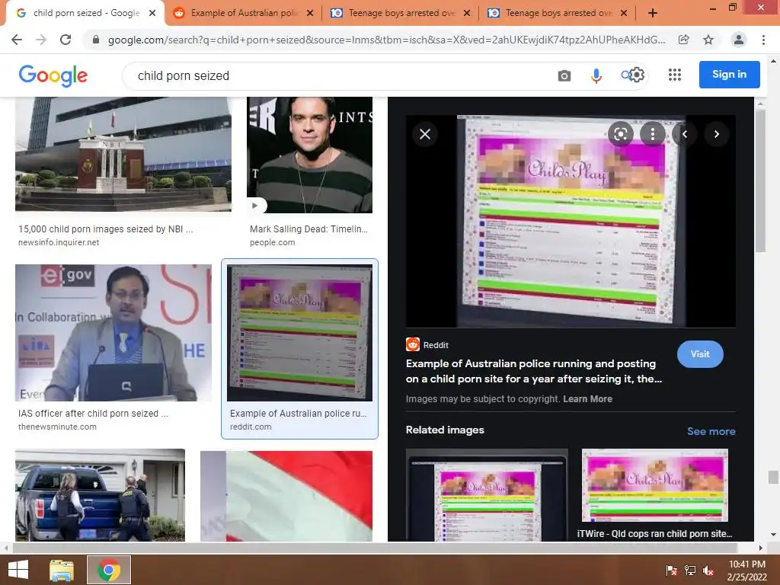
Task: Open more options dots in preview panel
Action: tap(653, 134)
